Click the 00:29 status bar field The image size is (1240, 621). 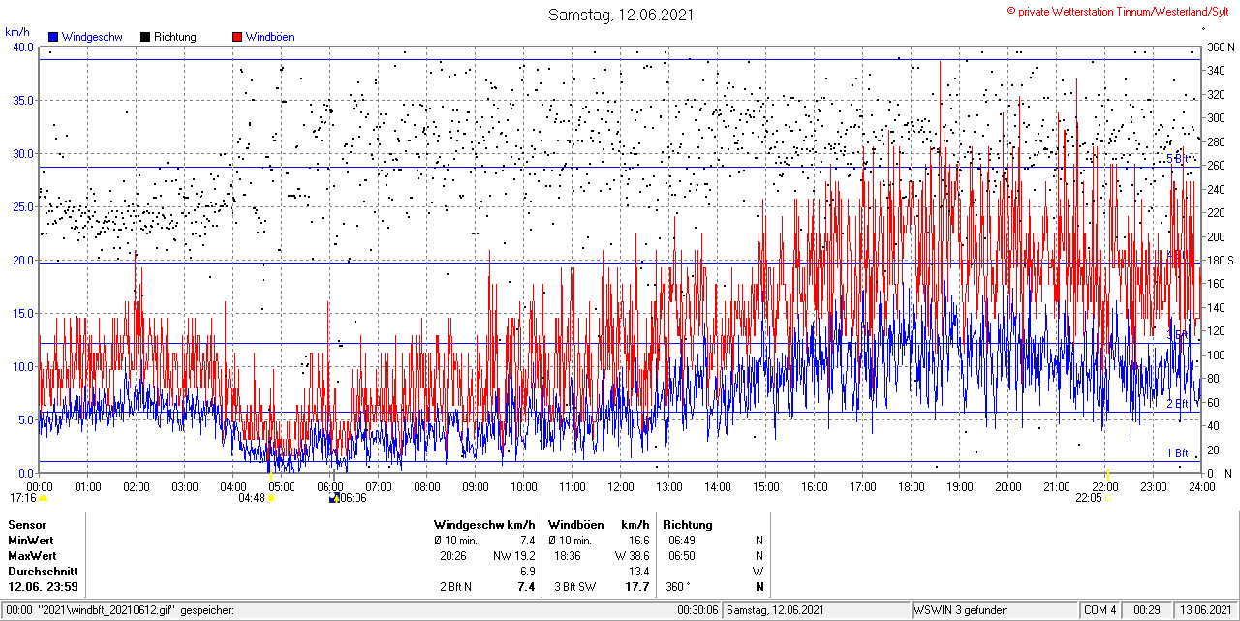point(1147,610)
